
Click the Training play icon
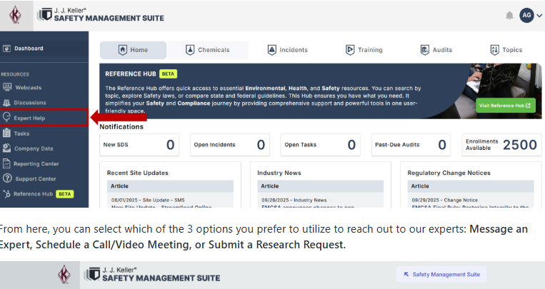point(350,50)
